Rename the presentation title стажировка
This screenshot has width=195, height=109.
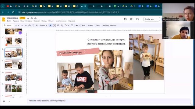(x=12, y=18)
